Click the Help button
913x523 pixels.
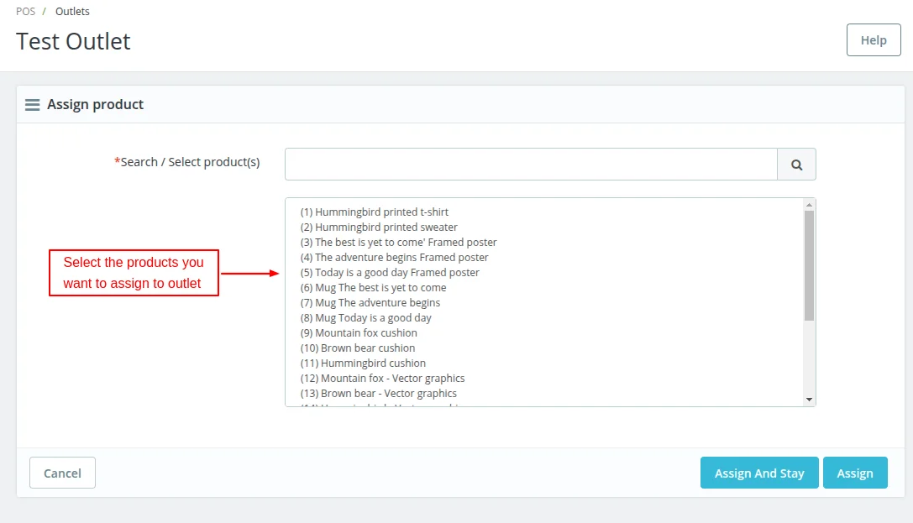pyautogui.click(x=874, y=39)
